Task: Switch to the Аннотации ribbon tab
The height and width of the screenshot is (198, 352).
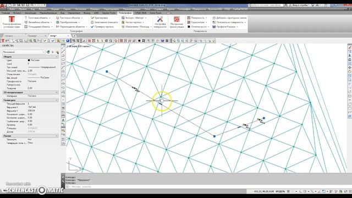Action: (x=30, y=13)
